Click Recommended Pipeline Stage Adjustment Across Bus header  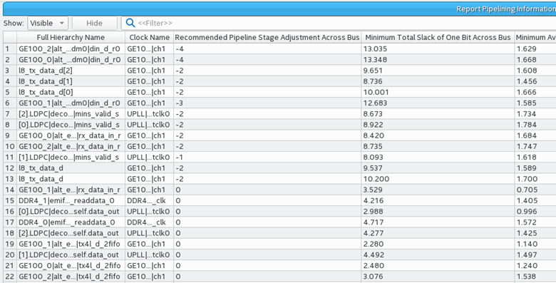coord(267,37)
